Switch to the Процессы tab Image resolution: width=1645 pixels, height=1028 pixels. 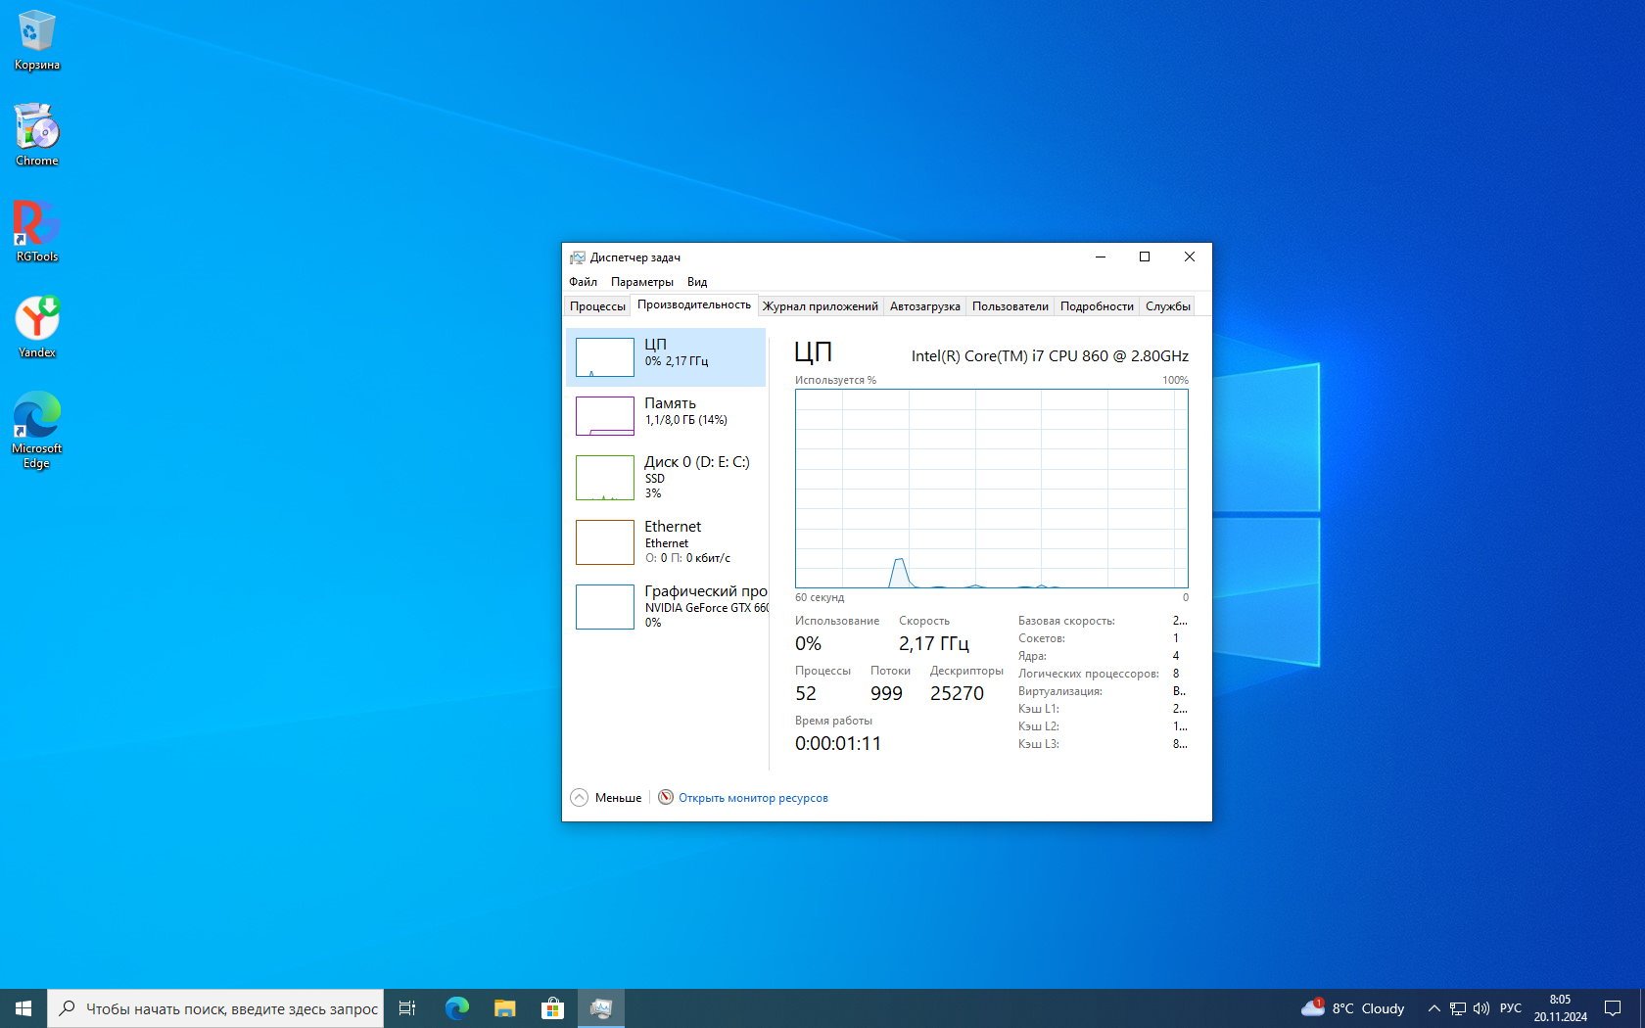click(x=597, y=306)
